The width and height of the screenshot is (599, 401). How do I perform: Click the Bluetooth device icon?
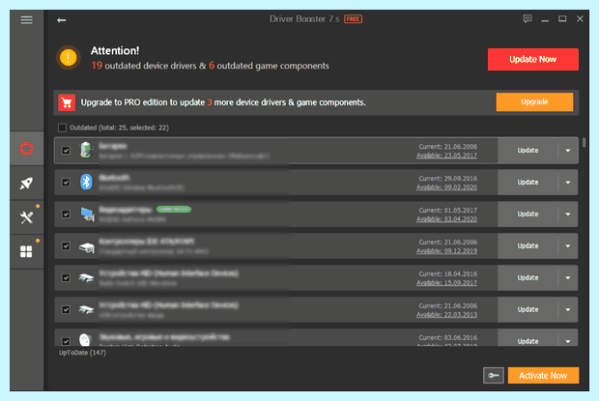point(86,182)
